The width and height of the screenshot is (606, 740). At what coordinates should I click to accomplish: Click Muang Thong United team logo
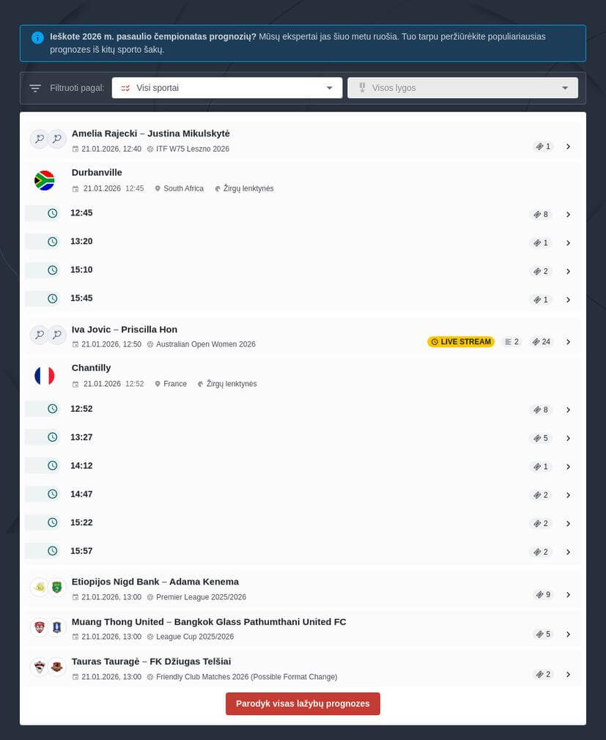click(39, 627)
